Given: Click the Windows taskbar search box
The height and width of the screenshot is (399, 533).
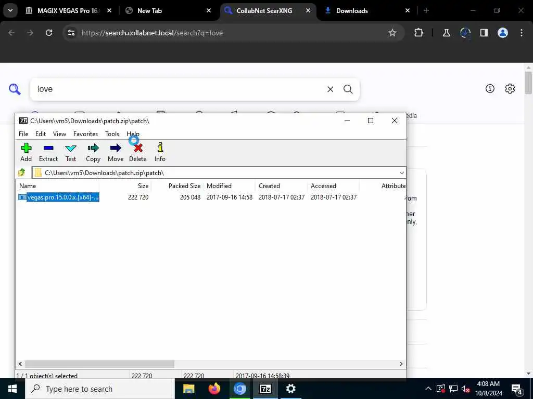Looking at the screenshot, I should click(99, 389).
